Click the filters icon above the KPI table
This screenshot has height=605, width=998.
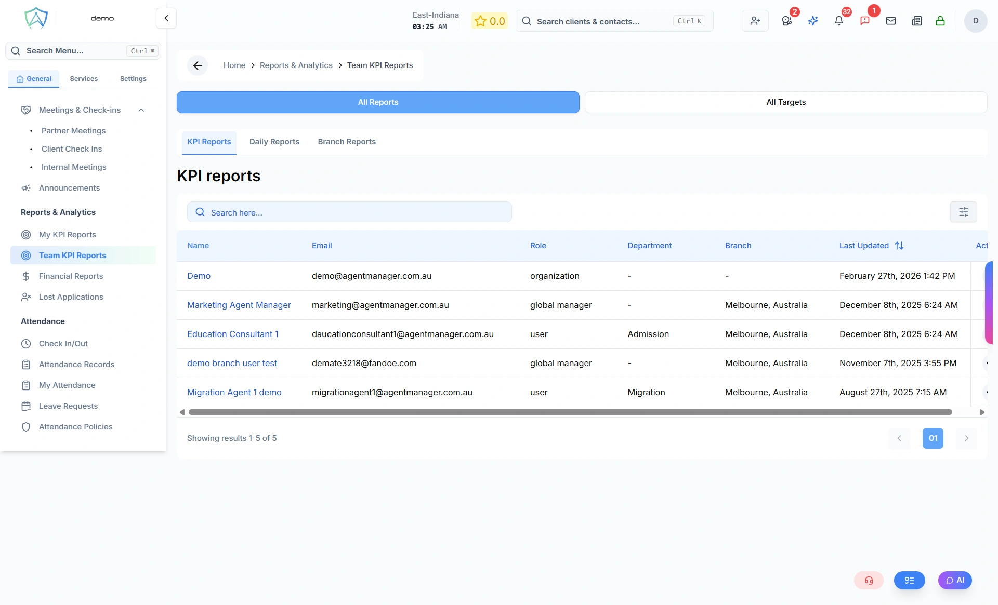point(964,212)
